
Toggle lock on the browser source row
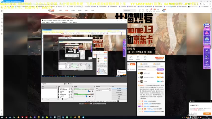click(71, 93)
